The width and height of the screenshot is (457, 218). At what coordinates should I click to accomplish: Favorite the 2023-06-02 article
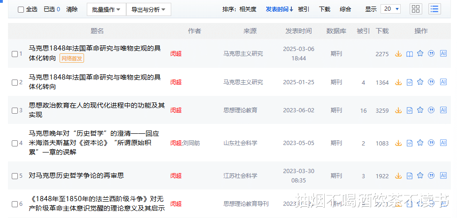[x=420, y=110]
